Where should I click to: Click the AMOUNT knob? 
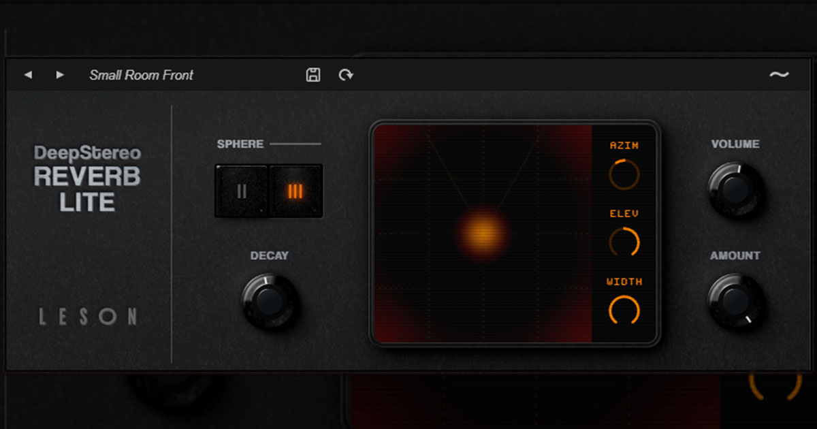pyautogui.click(x=735, y=301)
